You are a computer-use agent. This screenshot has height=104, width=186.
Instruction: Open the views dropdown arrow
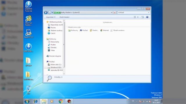click(x=138, y=17)
